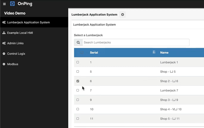Check the Shop 4 - VLJ 10 checkbox
Screen dimensions: 204x128
(78, 109)
